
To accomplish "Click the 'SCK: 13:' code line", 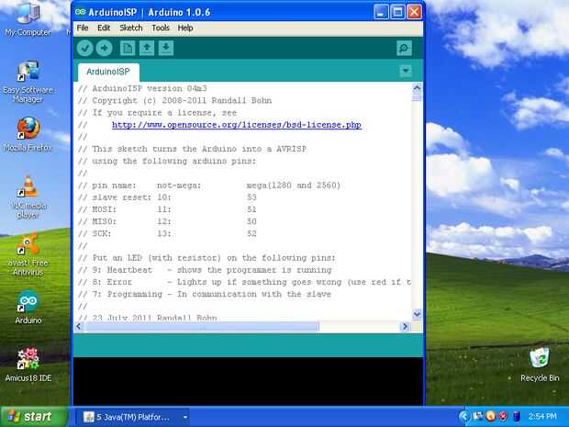I will [167, 233].
